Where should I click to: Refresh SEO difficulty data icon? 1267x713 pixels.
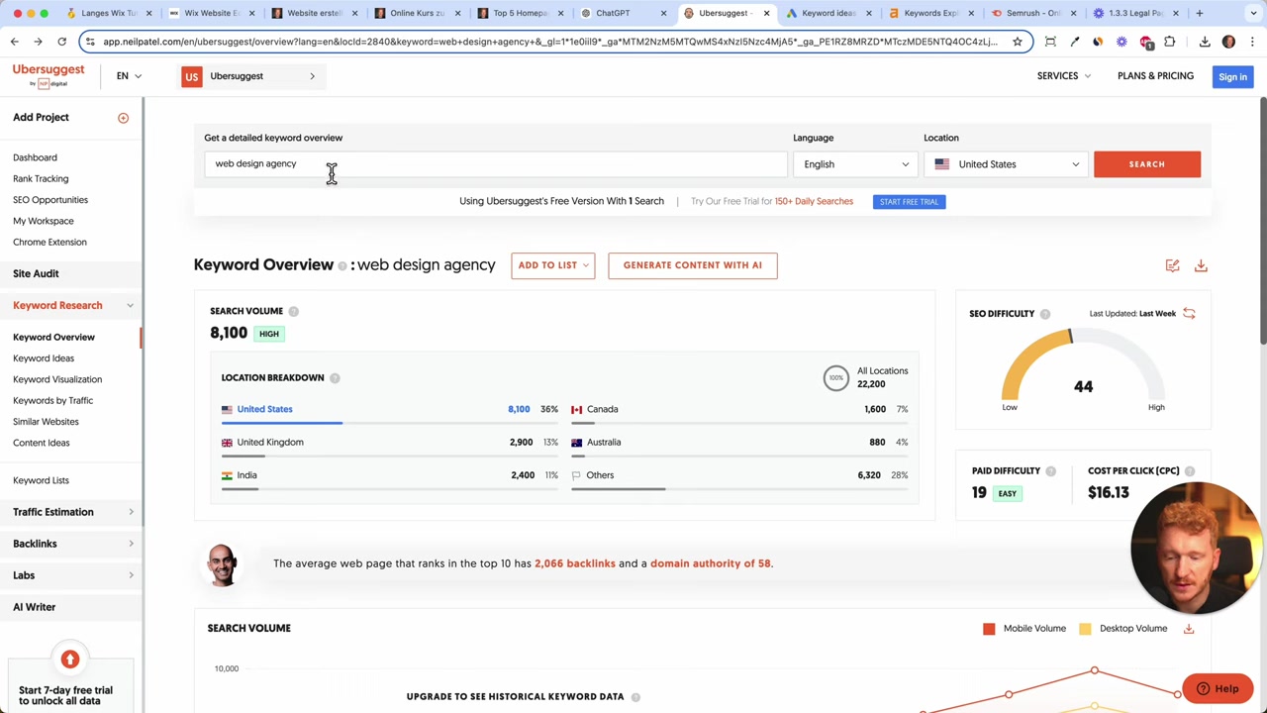[x=1189, y=314]
